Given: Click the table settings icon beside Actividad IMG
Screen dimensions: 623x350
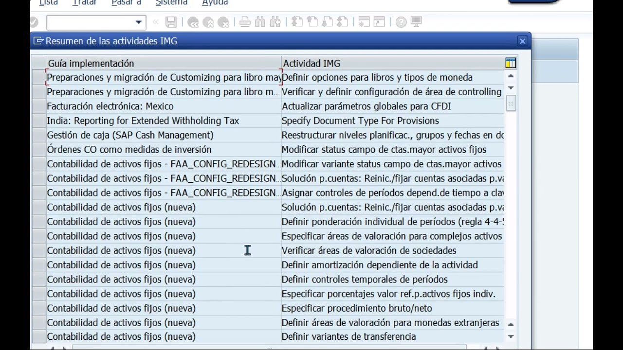Looking at the screenshot, I should click(511, 63).
